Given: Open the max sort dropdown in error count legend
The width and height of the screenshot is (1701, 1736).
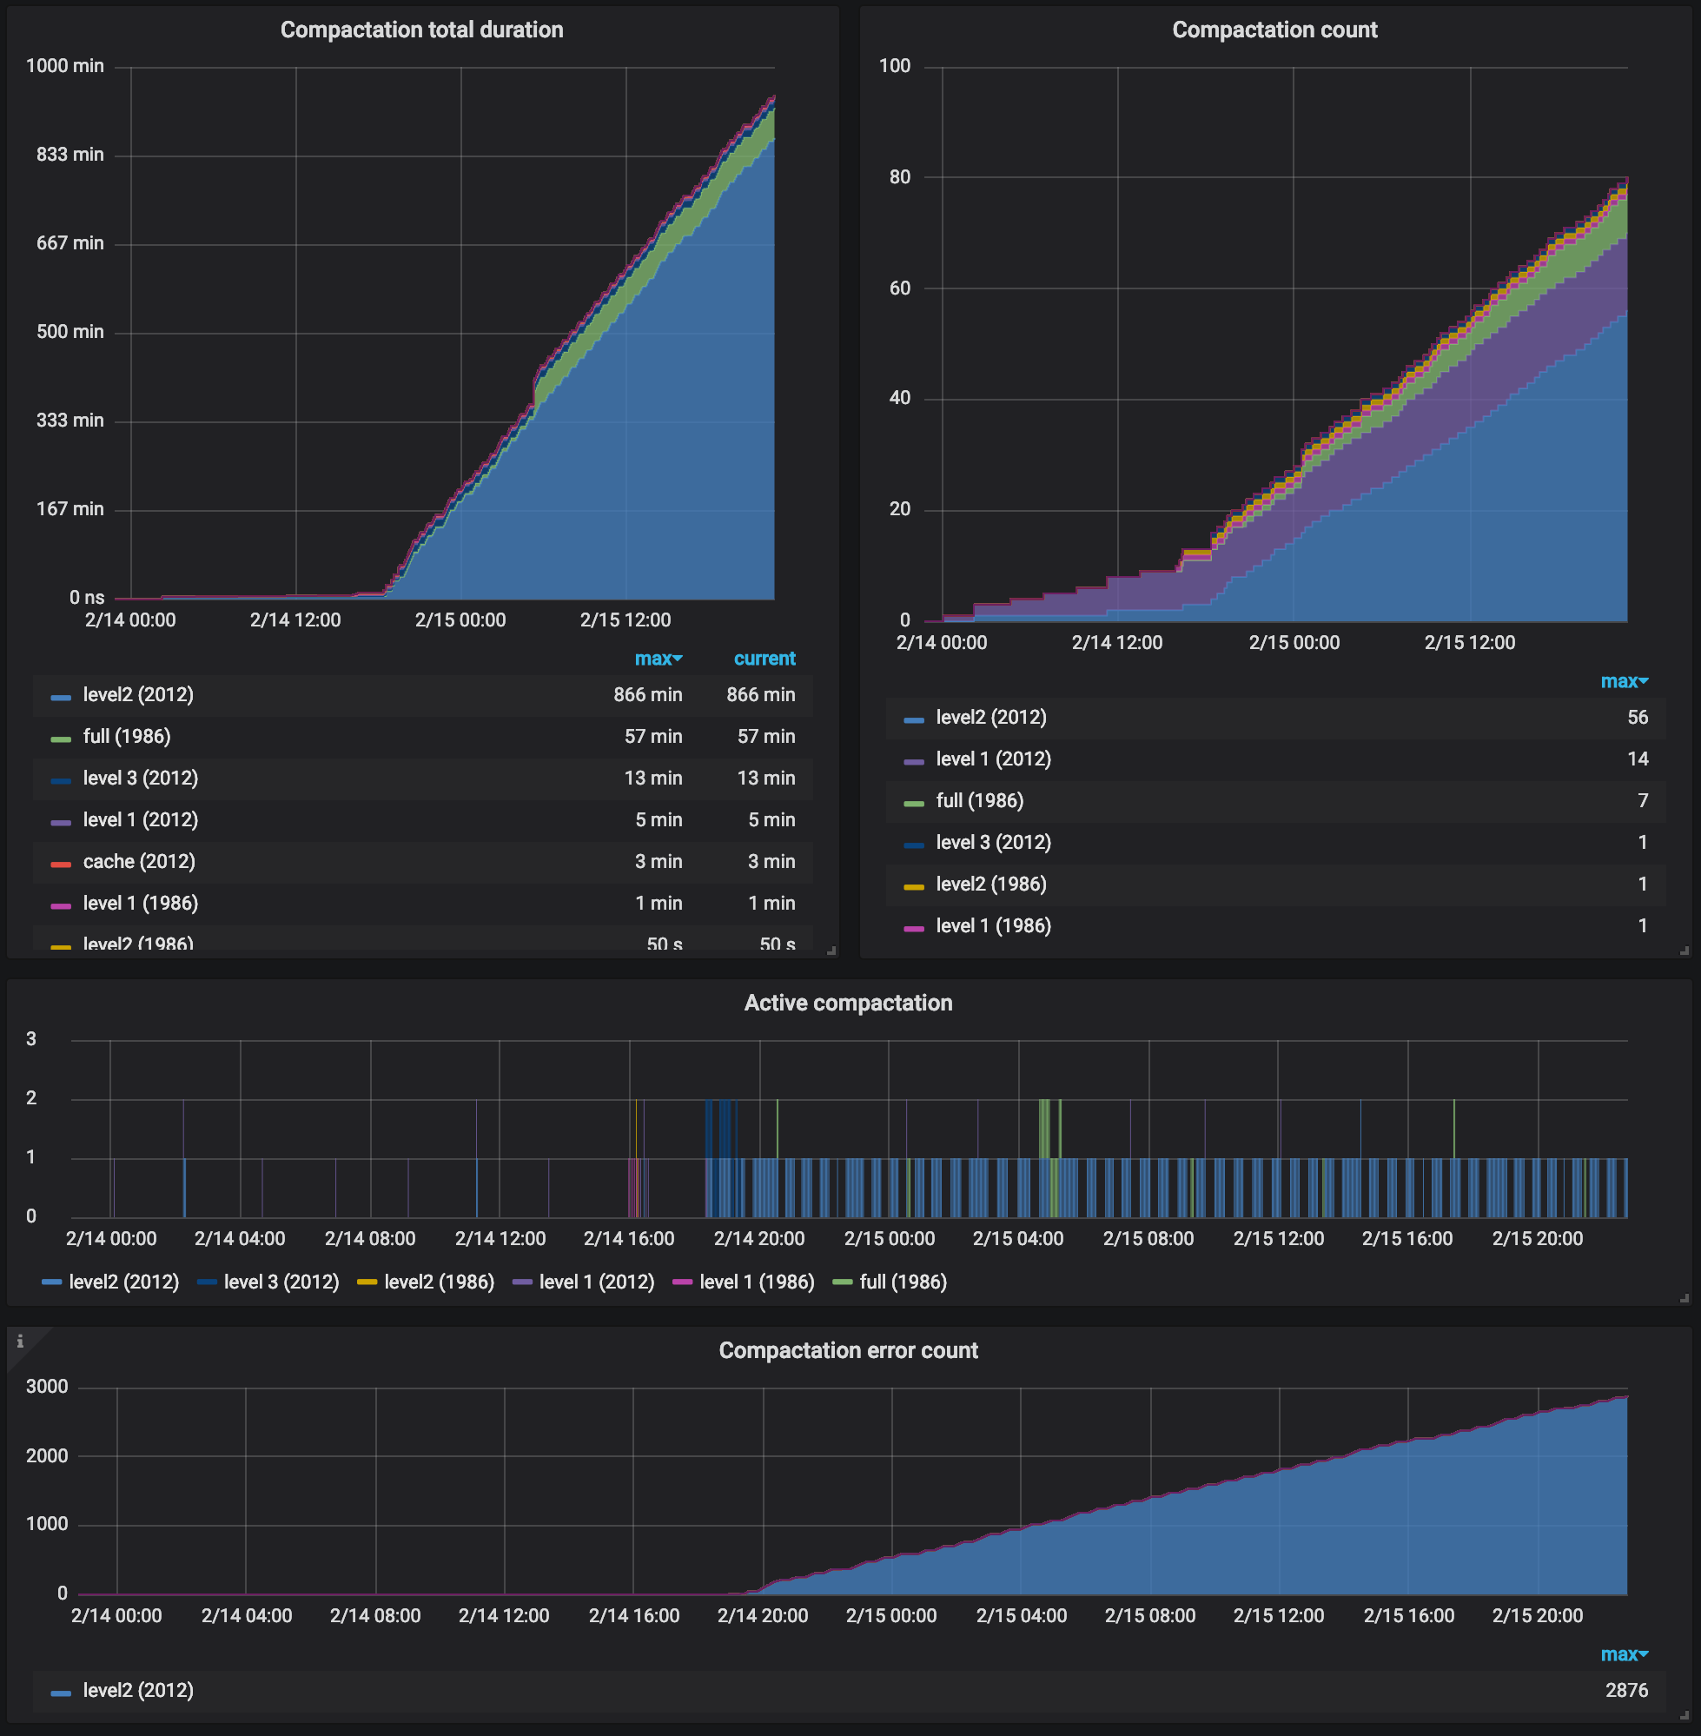Looking at the screenshot, I should (x=1628, y=1653).
